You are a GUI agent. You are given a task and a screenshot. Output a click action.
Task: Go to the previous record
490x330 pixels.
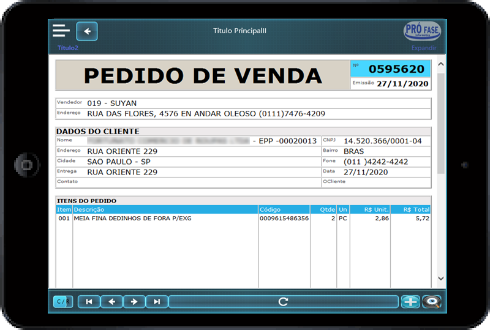coord(111,302)
